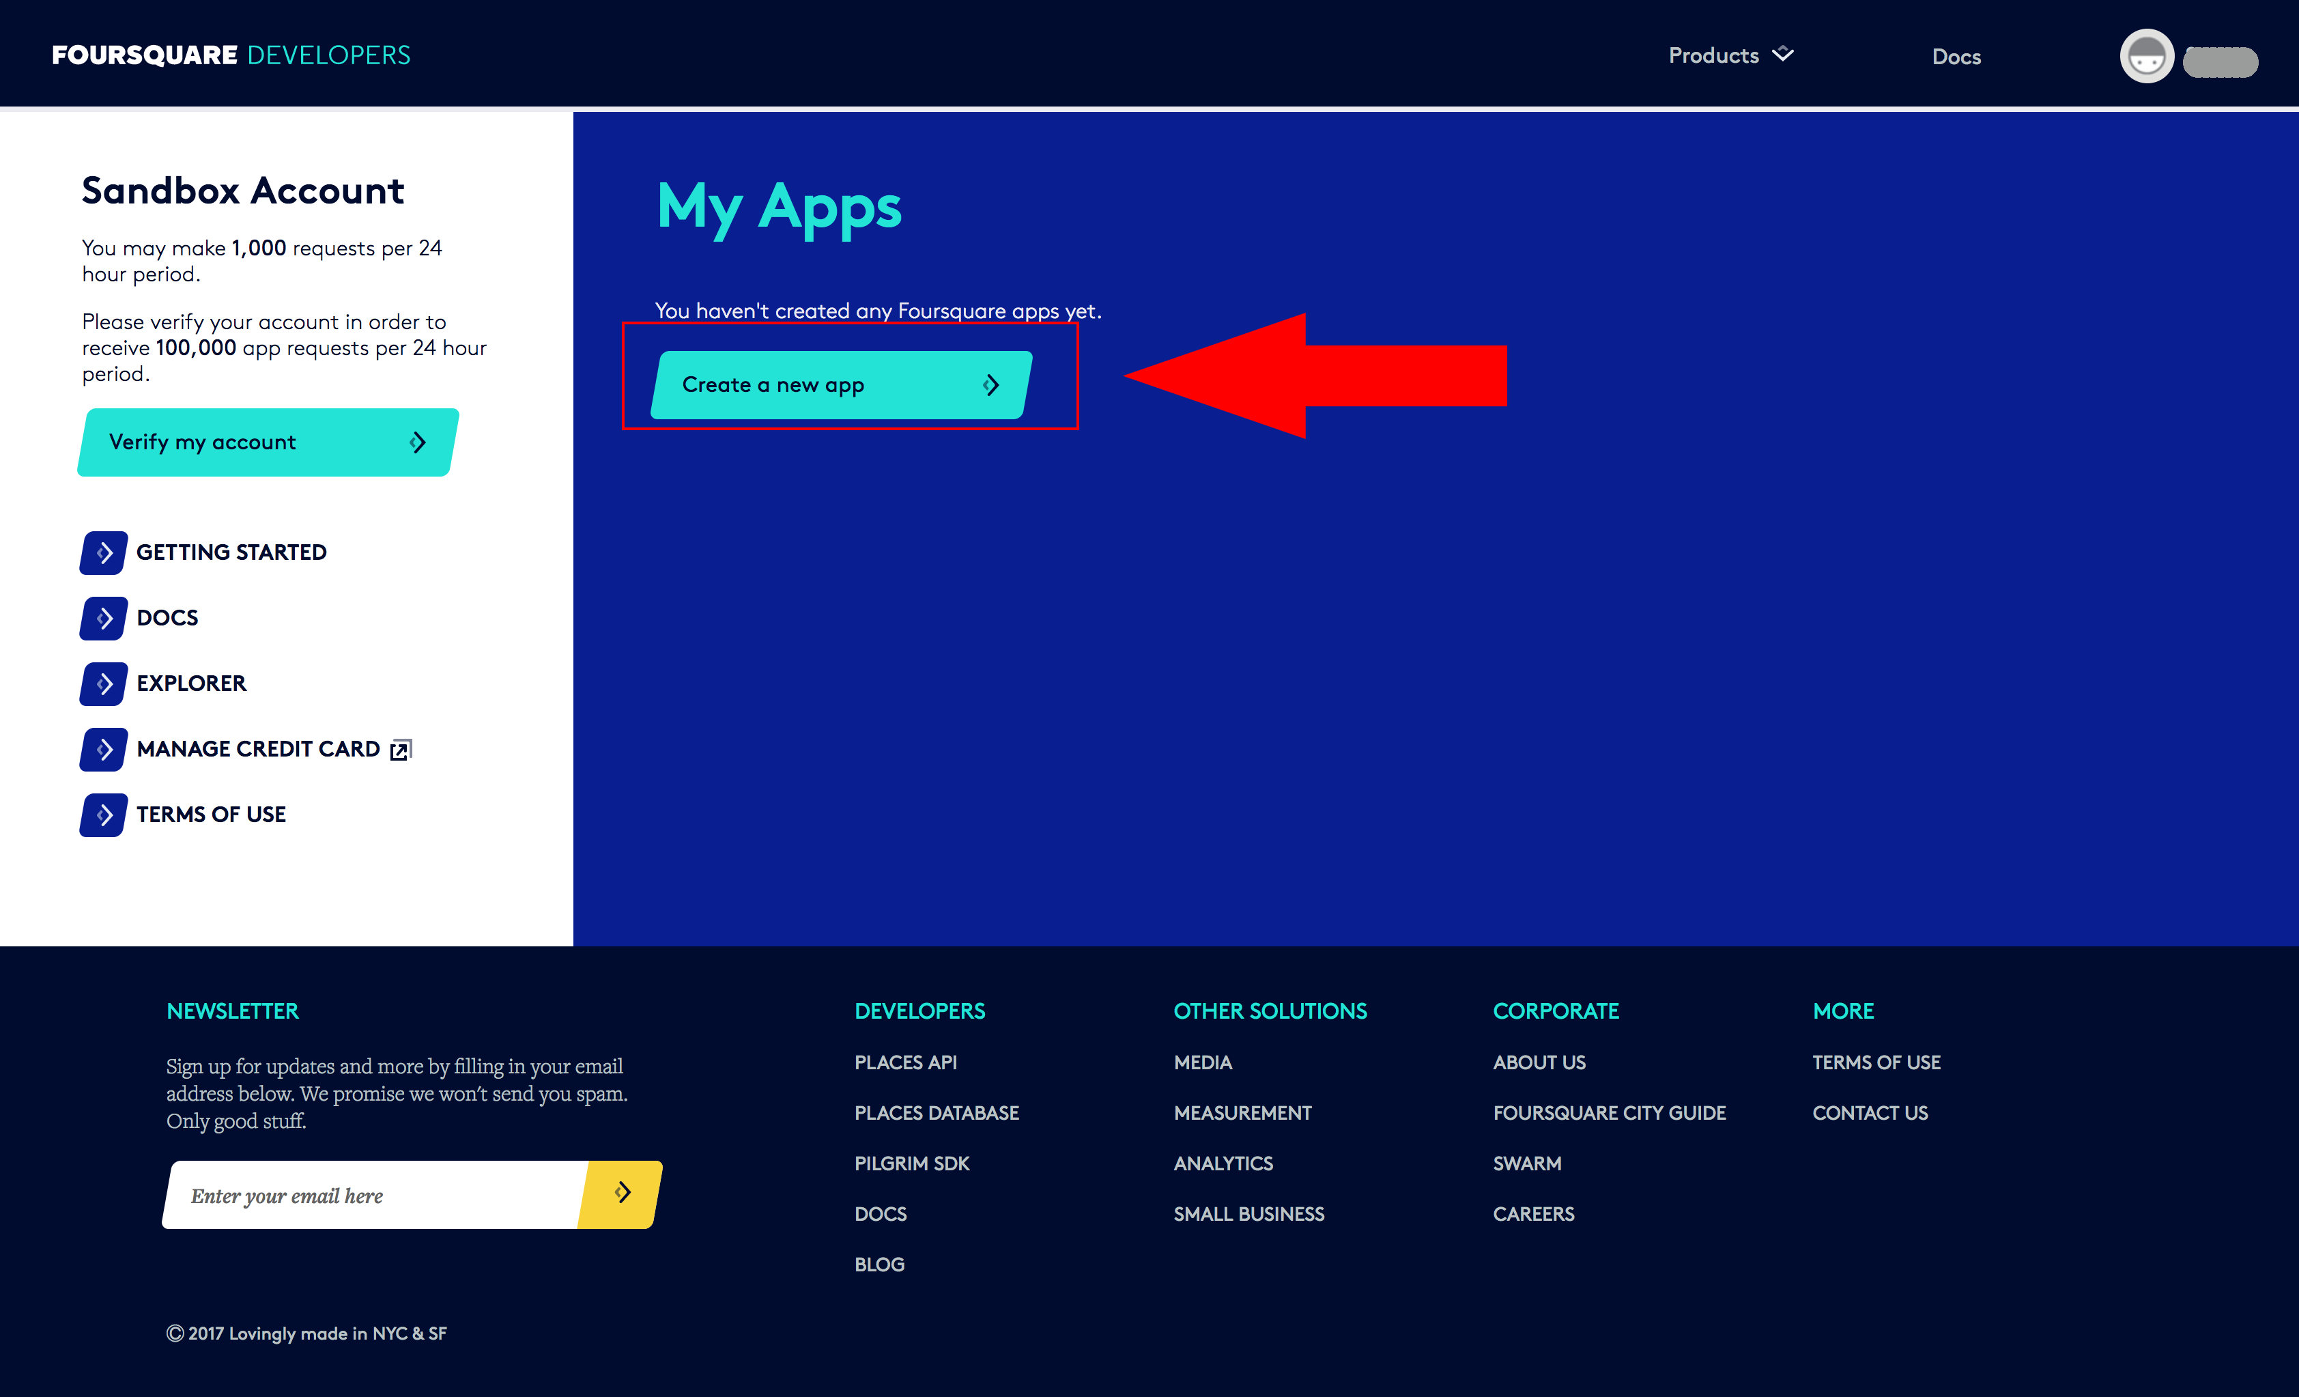
Task: Open DOCS footer link under Developers
Action: point(880,1213)
